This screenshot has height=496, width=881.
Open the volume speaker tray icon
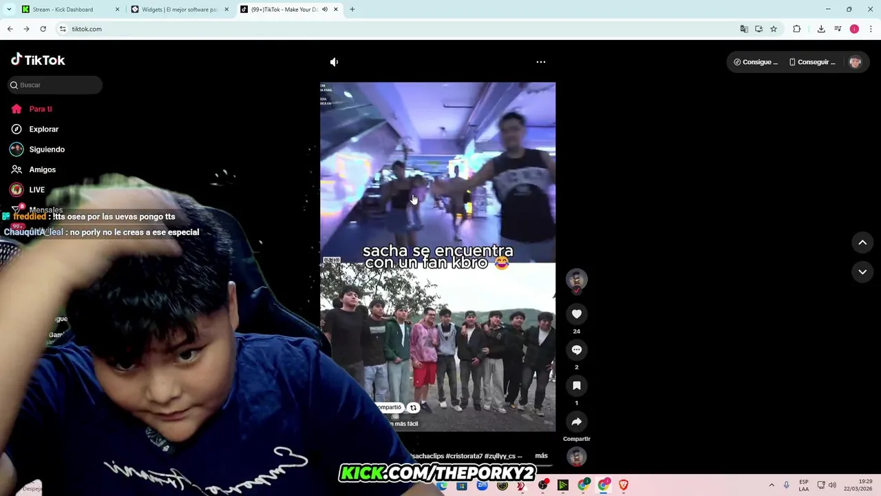coord(832,485)
